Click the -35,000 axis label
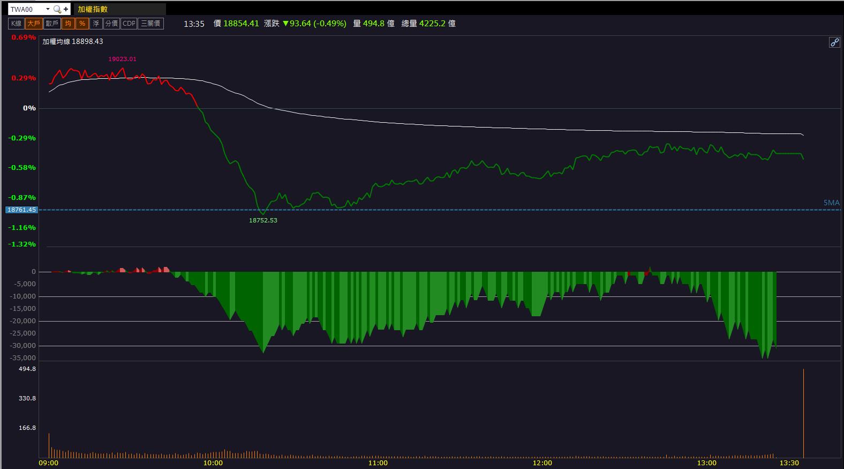The width and height of the screenshot is (844, 469). point(23,358)
